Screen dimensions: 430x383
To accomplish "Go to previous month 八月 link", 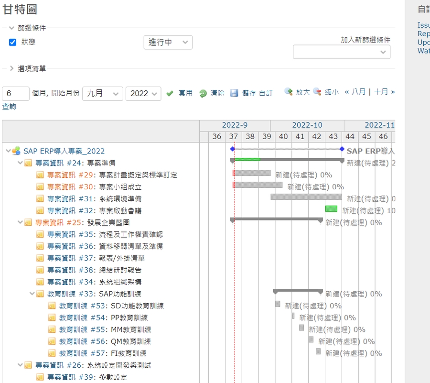I will (355, 92).
